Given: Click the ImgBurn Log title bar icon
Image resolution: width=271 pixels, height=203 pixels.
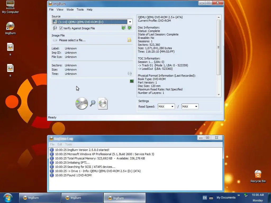Looking at the screenshot, I should click(x=51, y=139).
